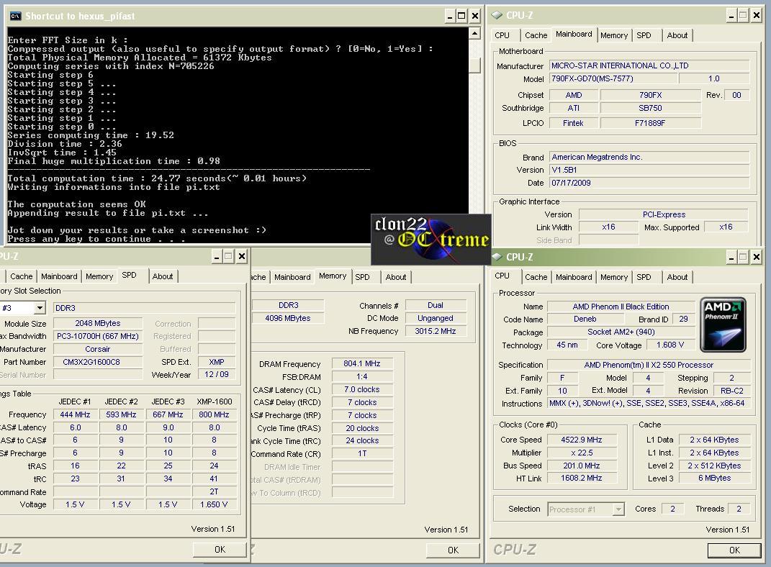Click OK in the CPU-Z Memory window
This screenshot has width=771, height=567.
(x=454, y=550)
